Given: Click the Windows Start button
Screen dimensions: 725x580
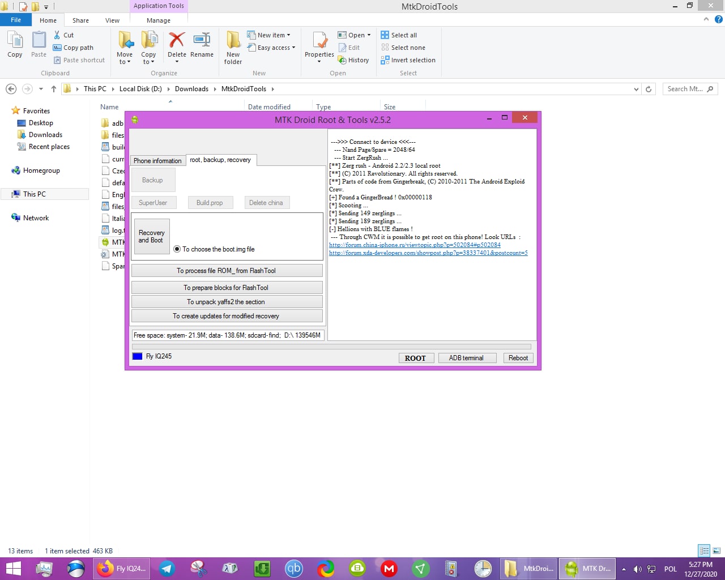Looking at the screenshot, I should (13, 569).
